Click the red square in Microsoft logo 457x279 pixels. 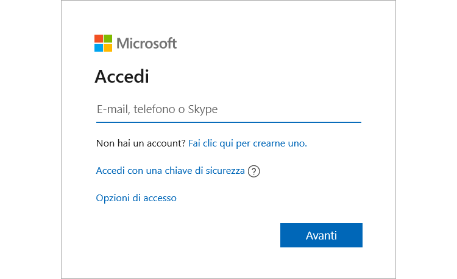click(99, 39)
